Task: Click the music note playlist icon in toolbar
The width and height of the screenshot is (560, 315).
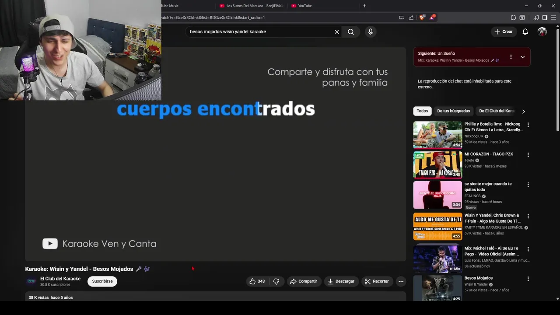Action: point(536,17)
